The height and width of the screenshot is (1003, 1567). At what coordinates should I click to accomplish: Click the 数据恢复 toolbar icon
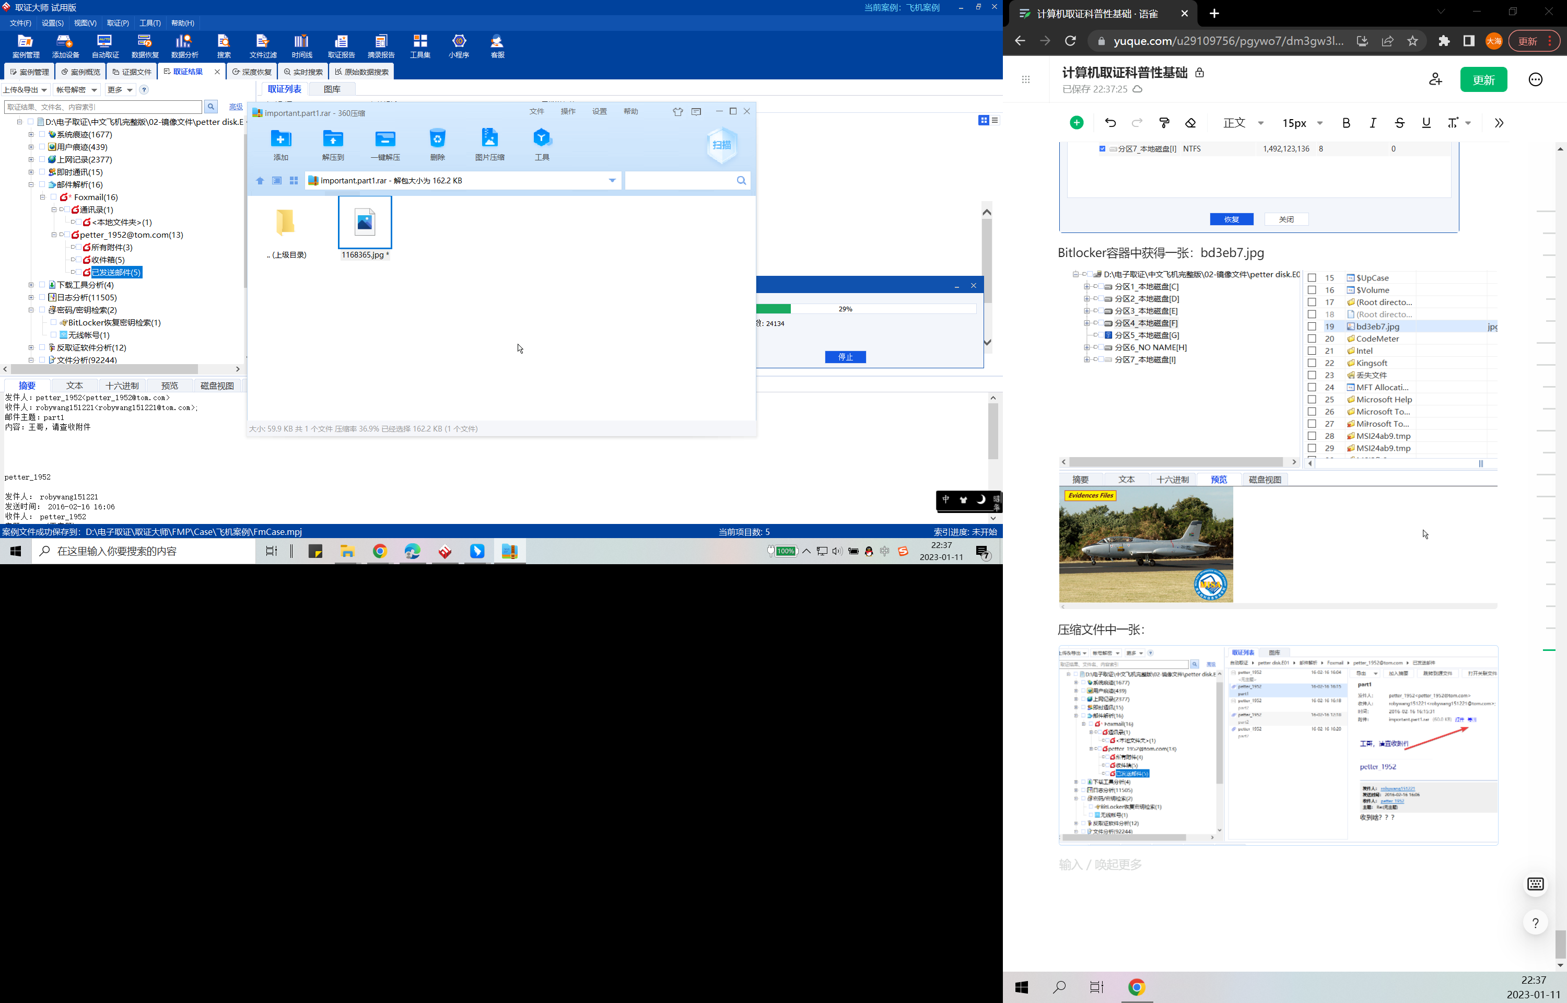145,45
